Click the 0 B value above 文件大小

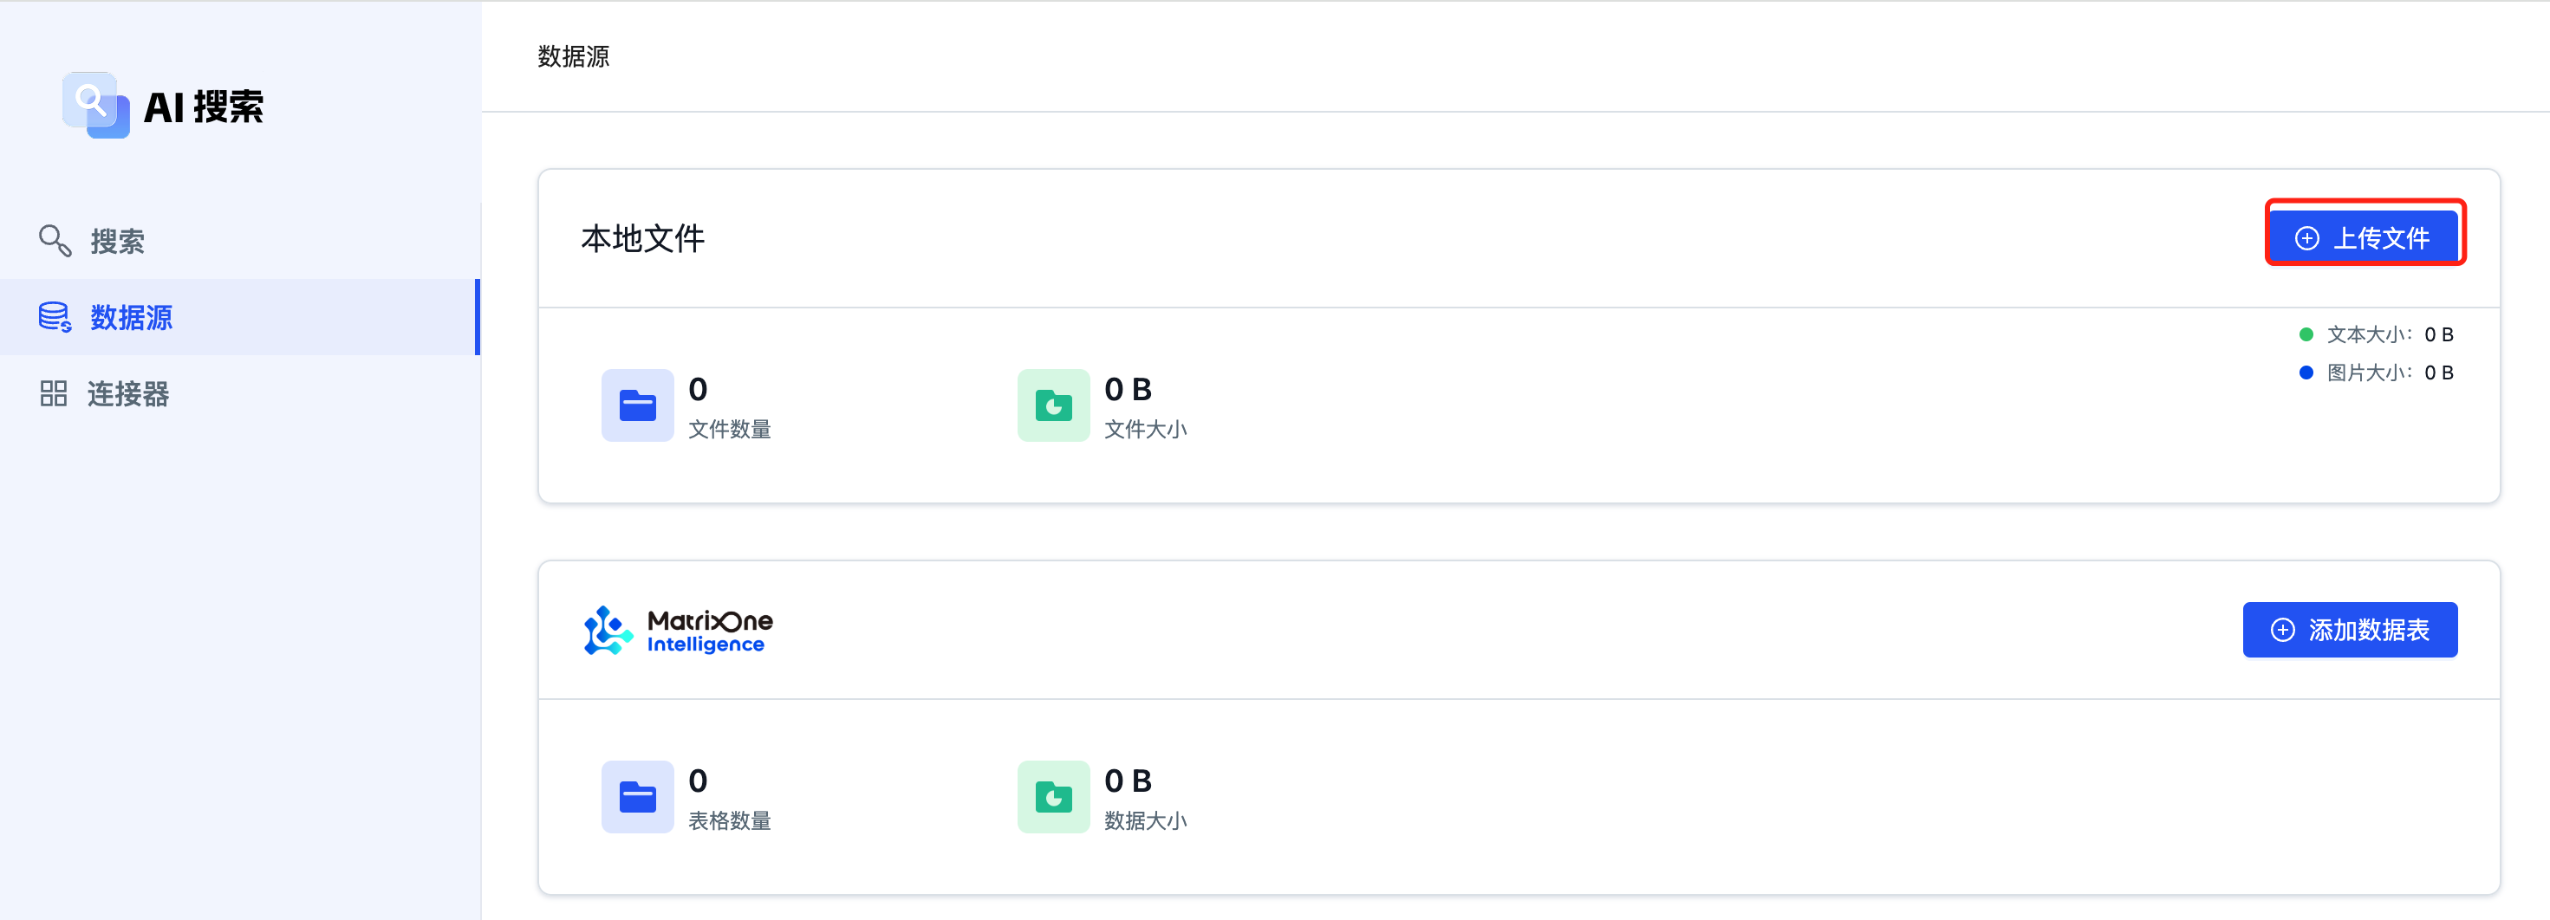(1128, 390)
